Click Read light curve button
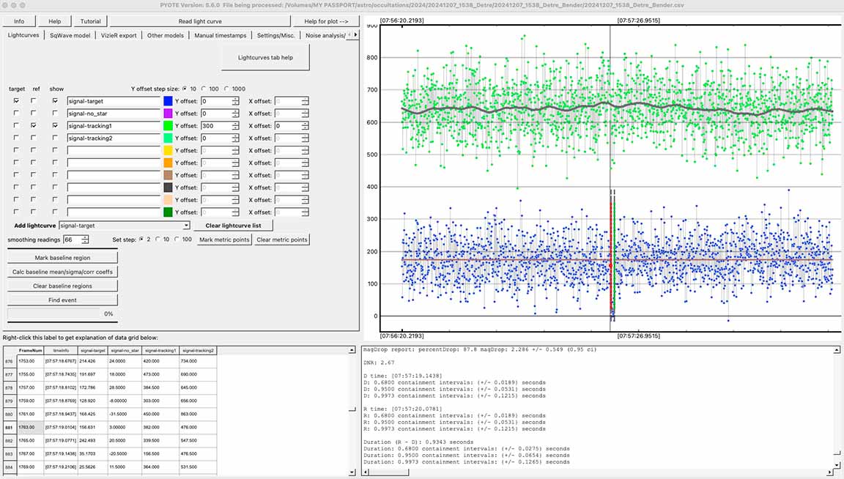Viewport: 844px width, 479px height. (x=200, y=21)
